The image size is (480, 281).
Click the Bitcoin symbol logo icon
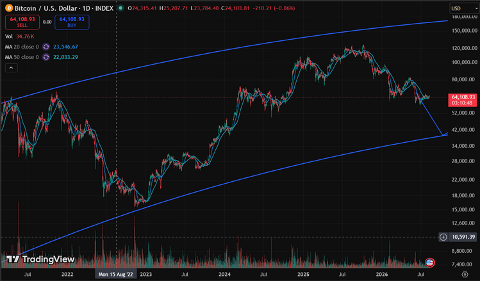point(8,8)
